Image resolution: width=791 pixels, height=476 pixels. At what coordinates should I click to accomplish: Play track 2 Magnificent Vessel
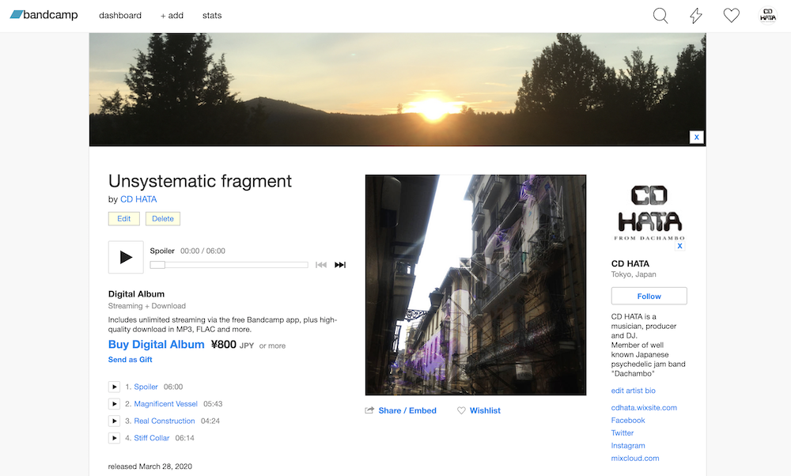click(114, 404)
